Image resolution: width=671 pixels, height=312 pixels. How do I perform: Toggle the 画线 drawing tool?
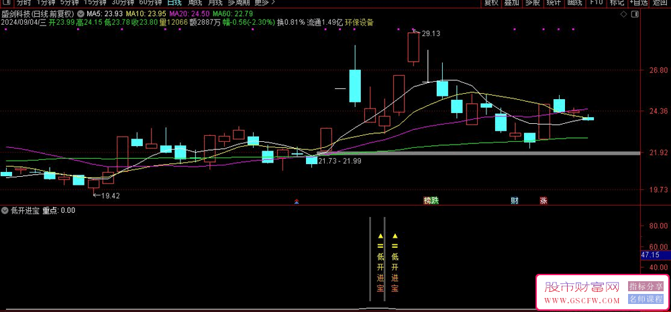point(574,3)
